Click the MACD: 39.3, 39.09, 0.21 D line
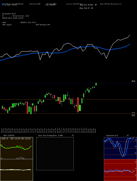 tap(13, 18)
